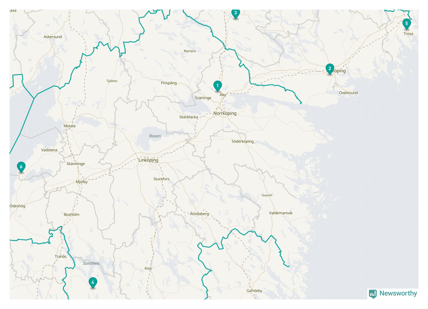
Task: Click the Norrköping city label
Action: pyautogui.click(x=225, y=113)
